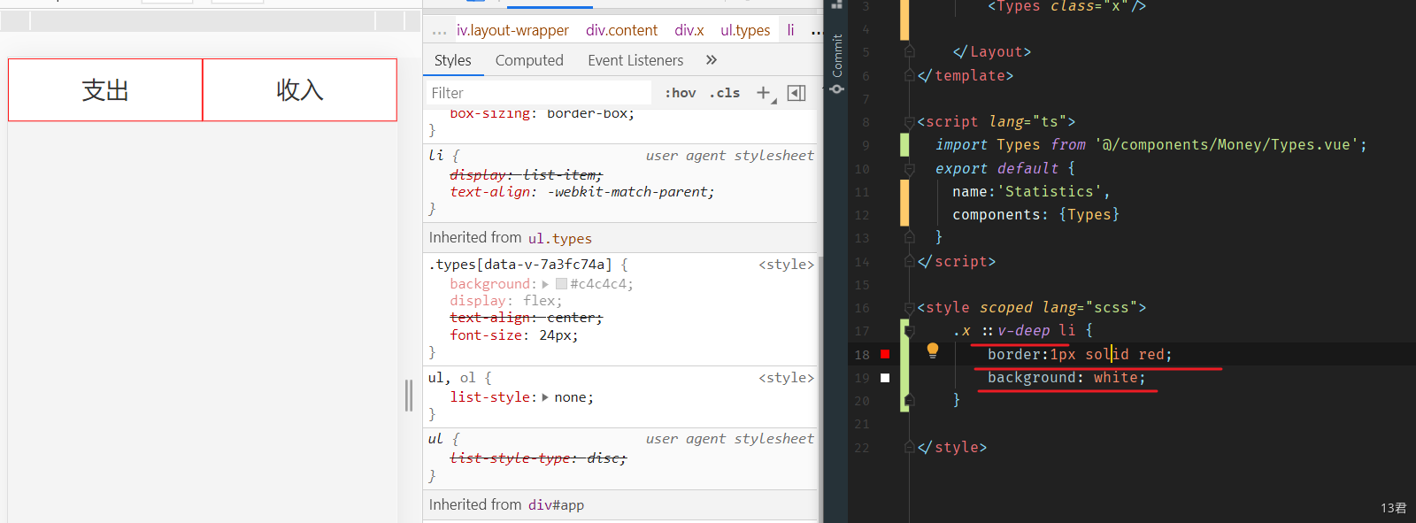Open the #c4c4c4 background color swatch
Image resolution: width=1416 pixels, height=523 pixels.
pyautogui.click(x=561, y=284)
